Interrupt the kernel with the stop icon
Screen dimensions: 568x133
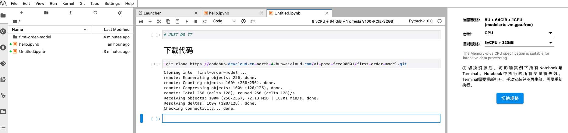196,21
